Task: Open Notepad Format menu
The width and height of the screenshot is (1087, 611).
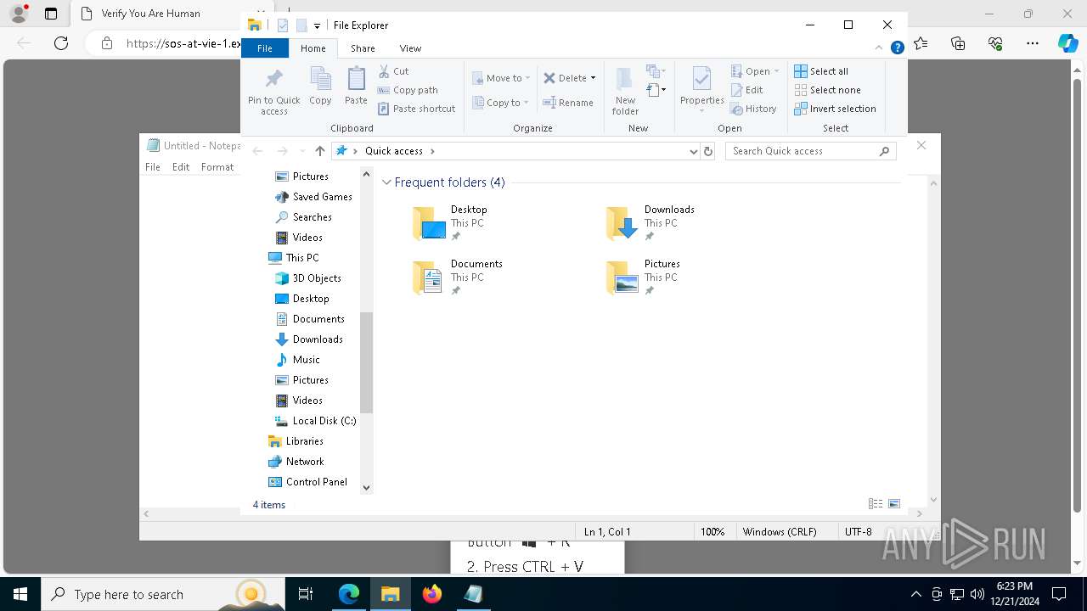Action: (x=217, y=167)
